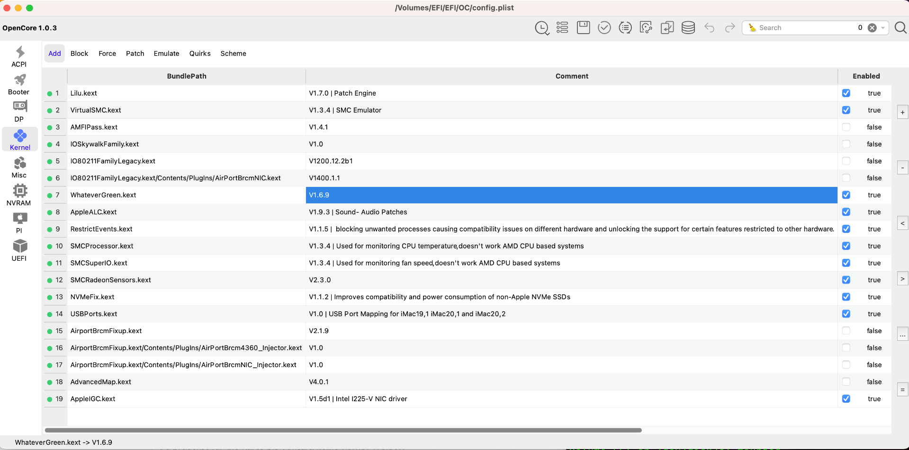Open the Booter section
Image resolution: width=909 pixels, height=450 pixels.
point(19,85)
